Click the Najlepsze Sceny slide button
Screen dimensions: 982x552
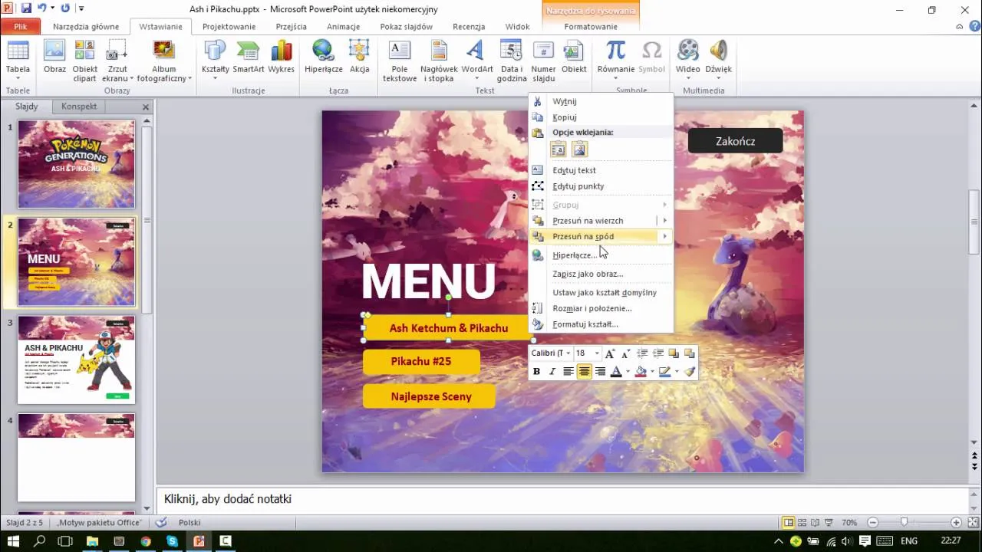click(x=430, y=396)
